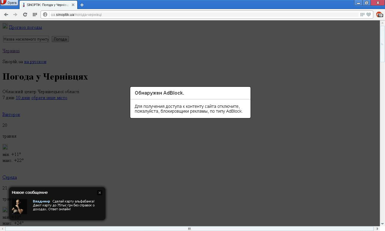Click Владимир's avatar in the message popup
The image size is (385, 231).
(x=20, y=206)
